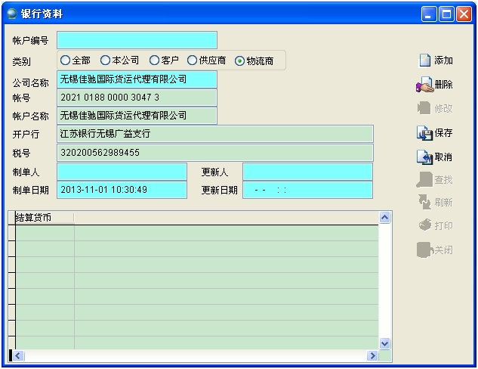The width and height of the screenshot is (478, 369).
Task: Click the 帐户编号 input field
Action: coord(137,40)
